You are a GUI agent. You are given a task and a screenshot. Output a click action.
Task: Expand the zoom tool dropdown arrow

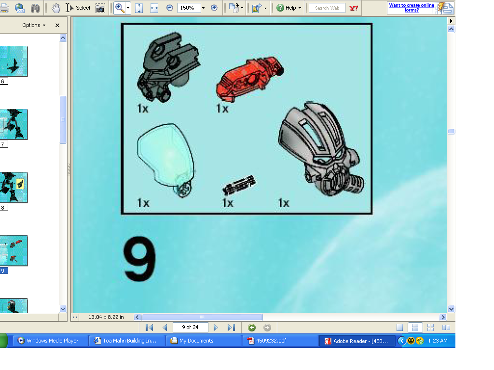point(128,8)
